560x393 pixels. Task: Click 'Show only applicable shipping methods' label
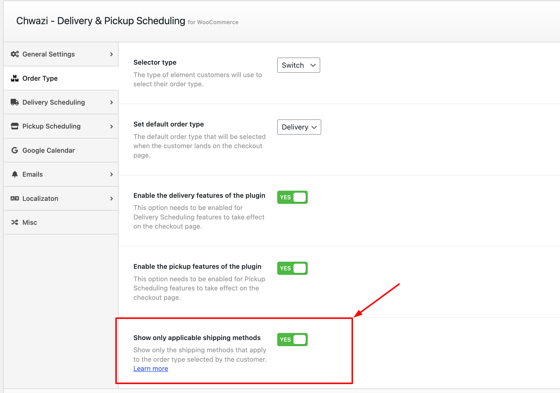pos(197,338)
